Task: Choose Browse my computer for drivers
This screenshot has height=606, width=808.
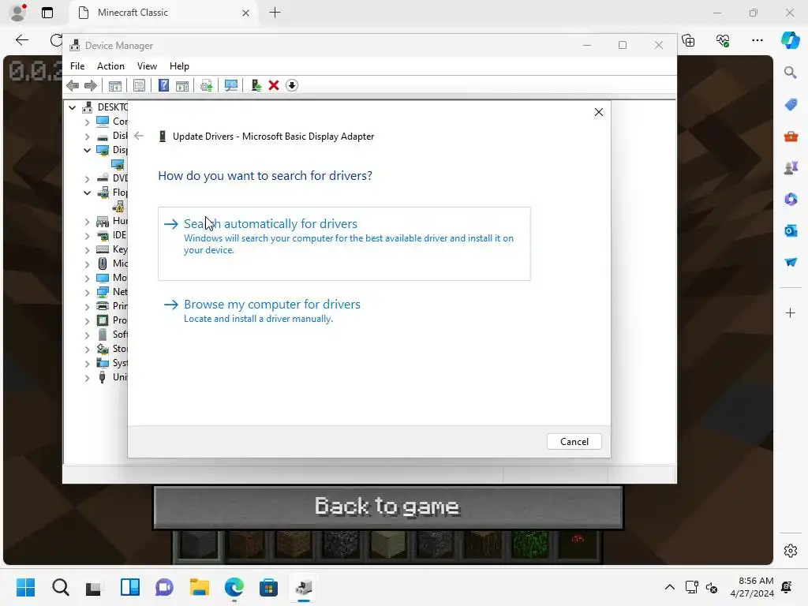Action: tap(272, 311)
